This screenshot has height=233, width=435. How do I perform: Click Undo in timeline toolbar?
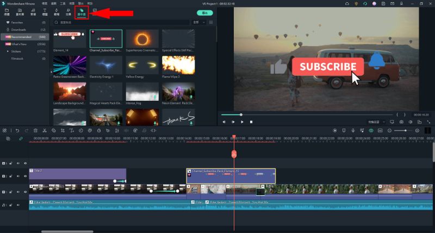coord(17,131)
